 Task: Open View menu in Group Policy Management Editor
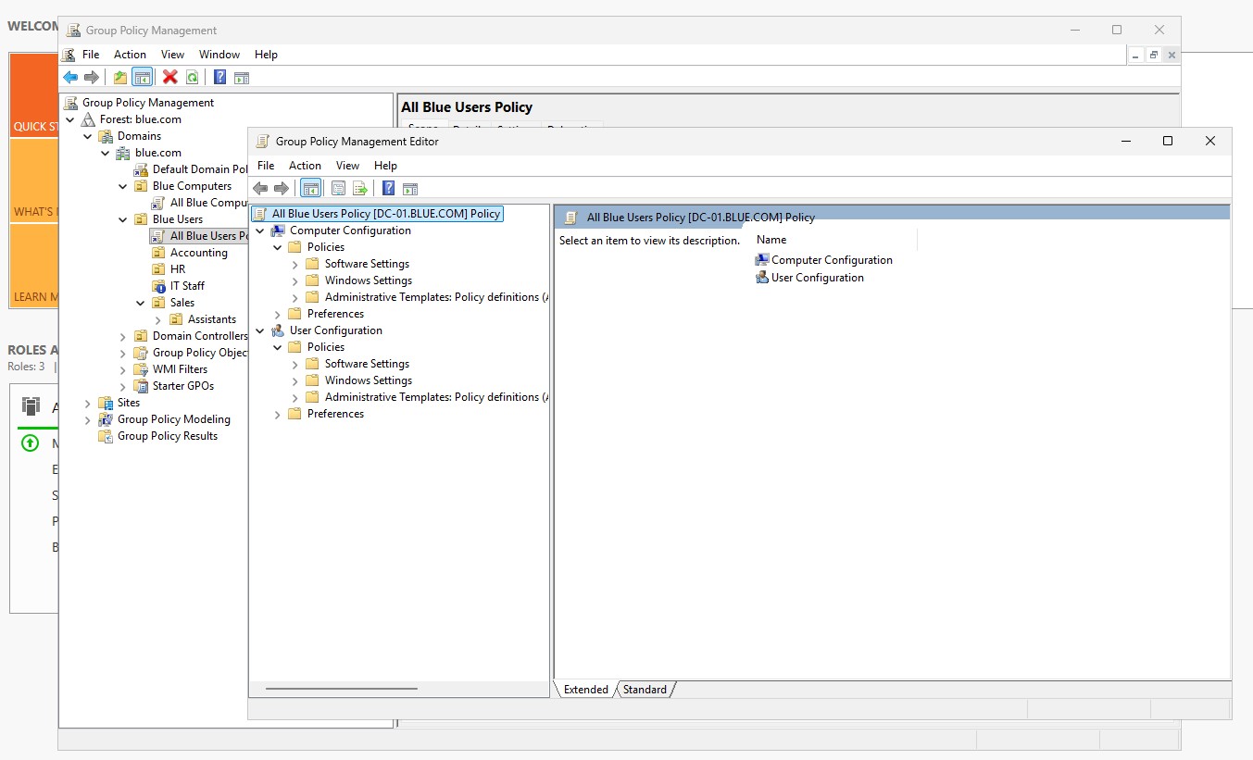click(x=347, y=166)
